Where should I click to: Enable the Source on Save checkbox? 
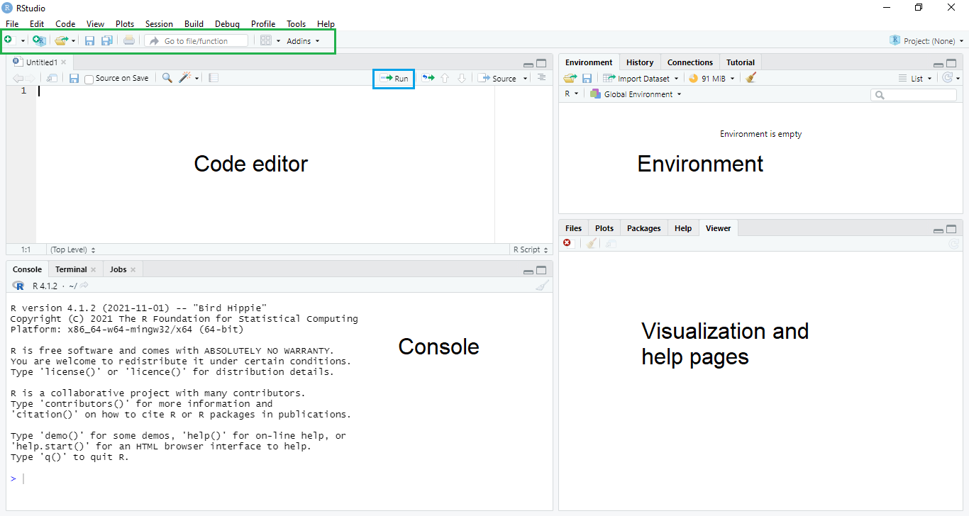tap(89, 79)
